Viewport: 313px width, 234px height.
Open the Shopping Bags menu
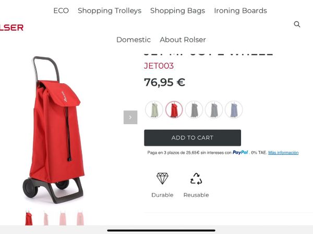178,11
